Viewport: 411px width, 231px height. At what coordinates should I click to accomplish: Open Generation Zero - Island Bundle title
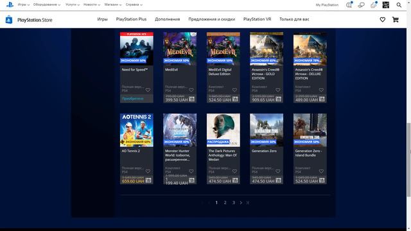(x=308, y=153)
